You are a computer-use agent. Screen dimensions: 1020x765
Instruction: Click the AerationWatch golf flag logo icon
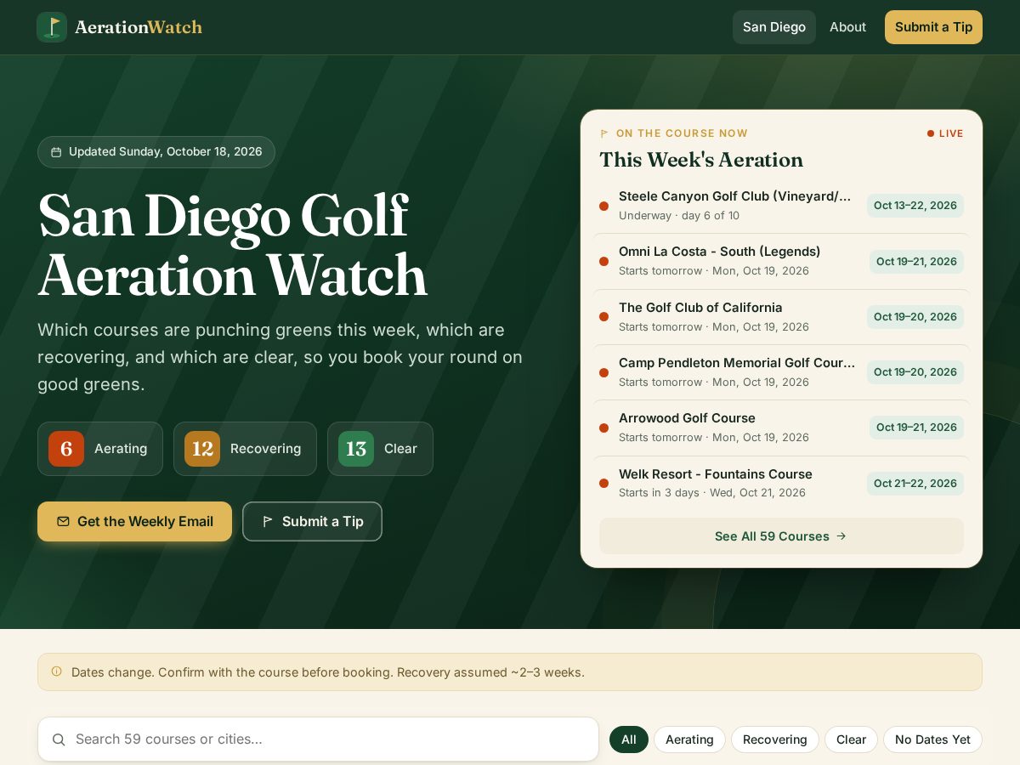52,27
